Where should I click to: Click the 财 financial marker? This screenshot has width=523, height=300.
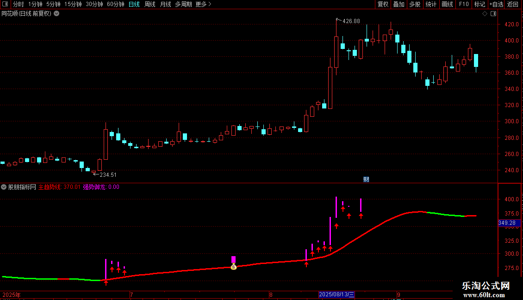click(x=366, y=179)
